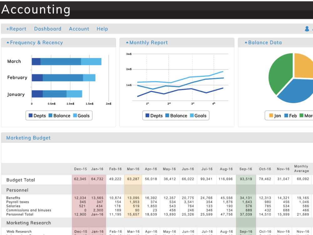Image resolution: width=313 pixels, height=235 pixels.
Task: Select the Dec-15 column header
Action: [x=80, y=169]
